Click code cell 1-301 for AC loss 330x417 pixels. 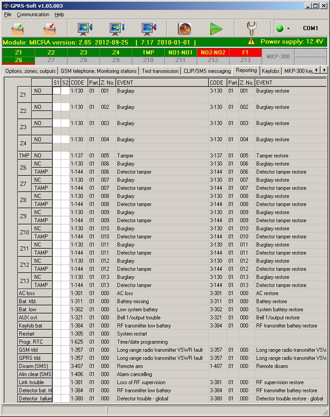79,293
